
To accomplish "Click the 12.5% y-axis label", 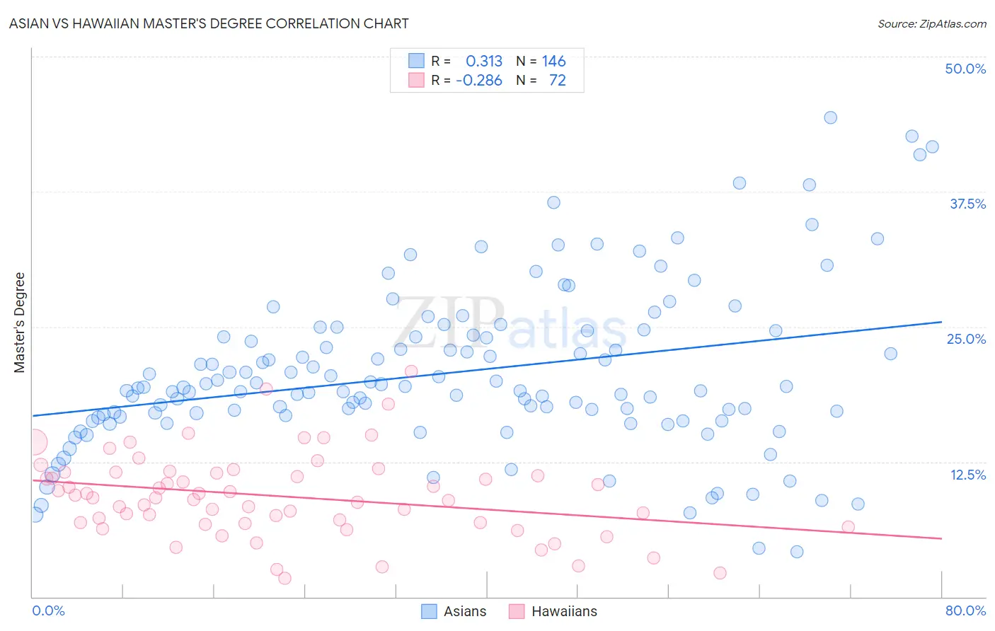I will click(967, 475).
